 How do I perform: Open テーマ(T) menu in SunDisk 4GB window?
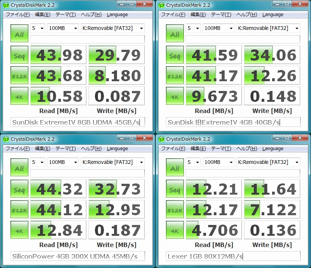(221, 15)
